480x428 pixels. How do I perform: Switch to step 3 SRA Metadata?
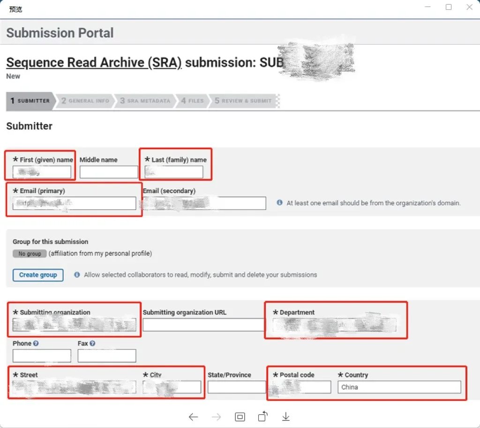tap(145, 101)
